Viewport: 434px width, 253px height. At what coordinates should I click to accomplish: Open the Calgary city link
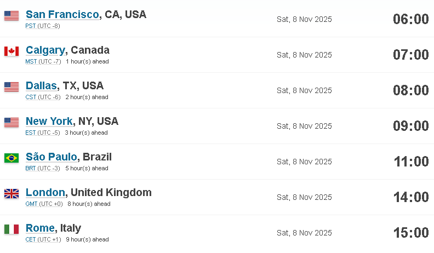click(45, 50)
